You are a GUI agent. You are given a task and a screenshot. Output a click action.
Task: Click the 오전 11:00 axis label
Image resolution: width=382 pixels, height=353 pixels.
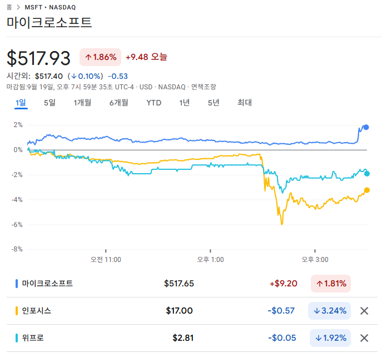coord(106,260)
